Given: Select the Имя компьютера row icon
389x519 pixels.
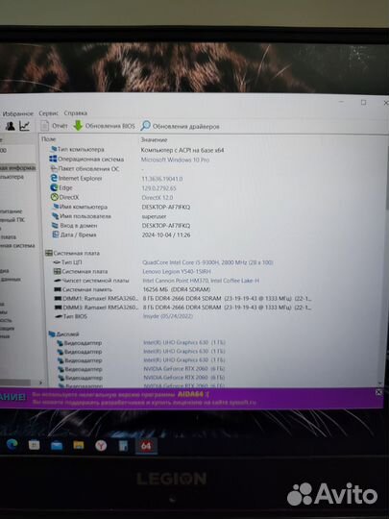Looking at the screenshot, I should (x=56, y=207).
